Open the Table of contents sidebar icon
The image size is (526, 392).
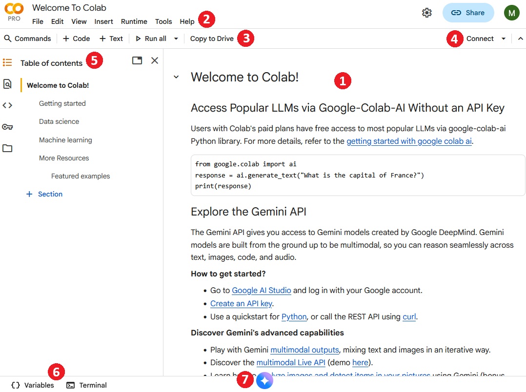(x=7, y=62)
